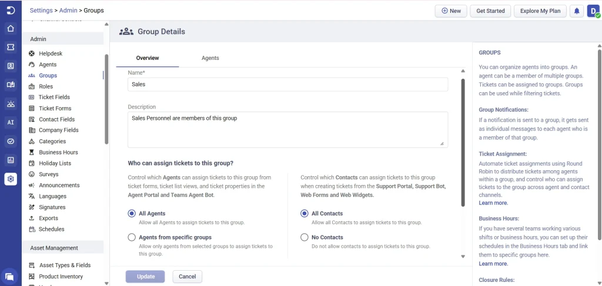Click the Cancel button
Screen dimensions: 602x286
coord(188,277)
